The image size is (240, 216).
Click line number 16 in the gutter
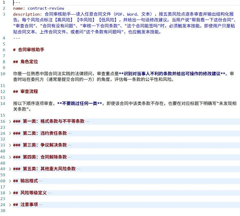[x=3, y=121]
